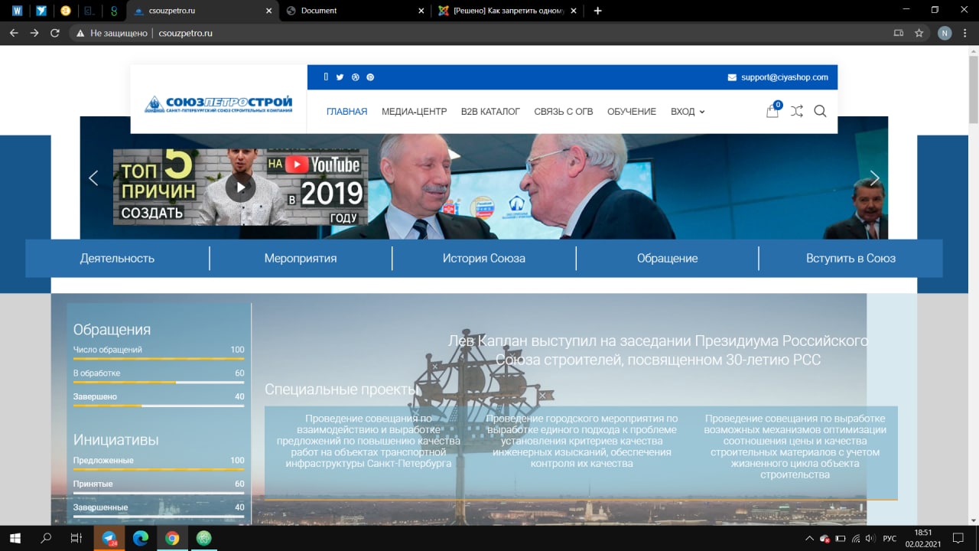Click the Специальные проекты heading
The height and width of the screenshot is (551, 979).
340,390
